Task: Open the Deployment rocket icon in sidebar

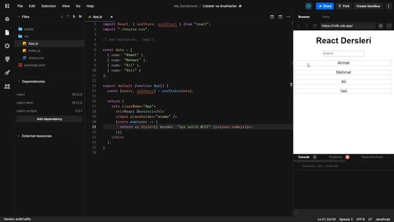Action: tap(7, 73)
